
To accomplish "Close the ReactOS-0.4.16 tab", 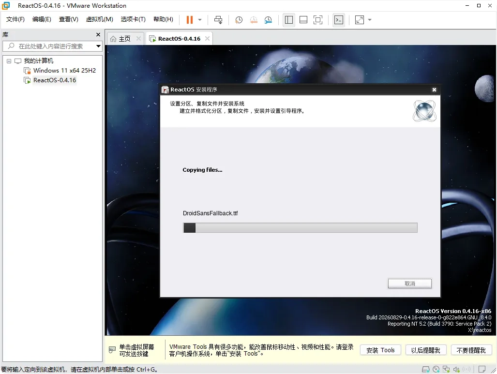I will point(207,38).
